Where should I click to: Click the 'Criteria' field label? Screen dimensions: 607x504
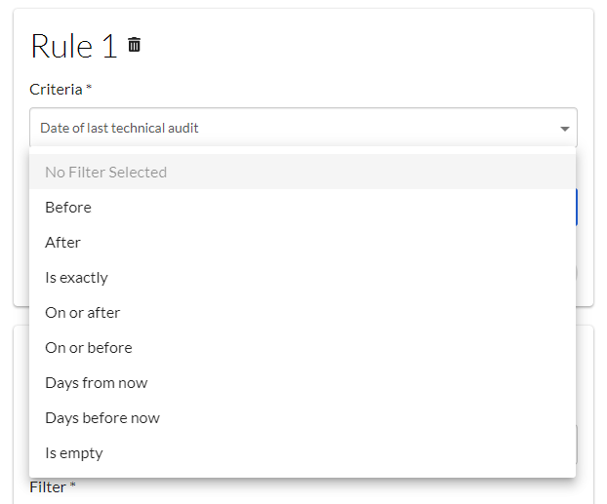coord(56,90)
